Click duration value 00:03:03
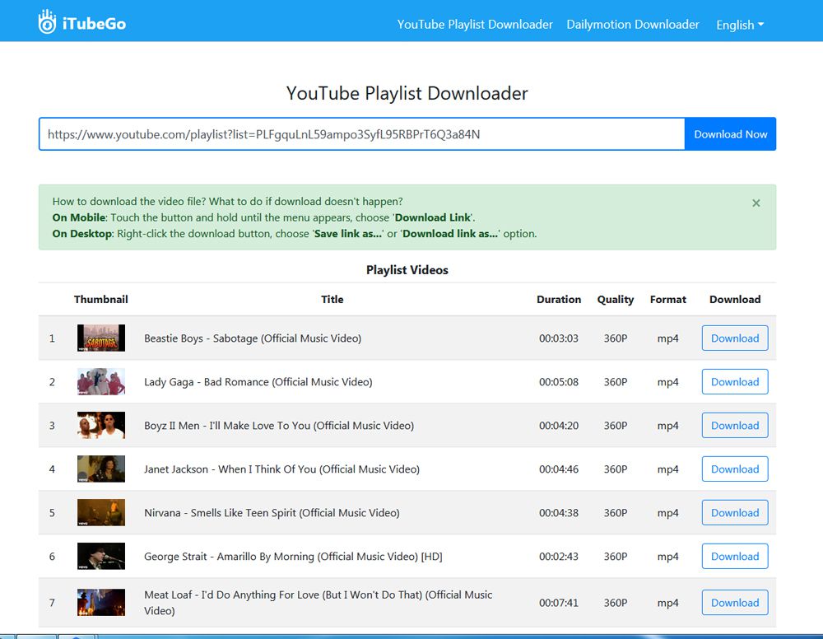 click(x=559, y=338)
